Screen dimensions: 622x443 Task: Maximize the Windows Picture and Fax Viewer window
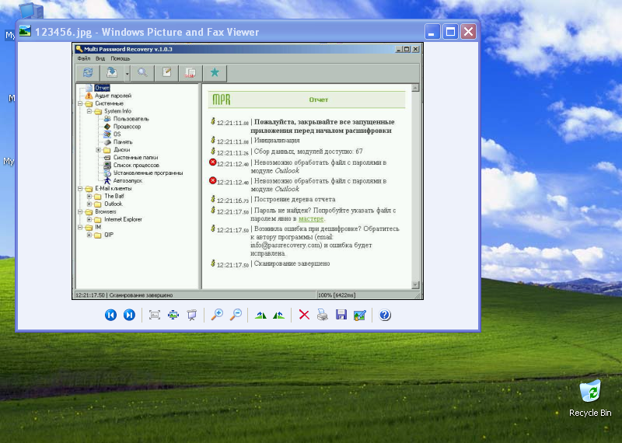coord(450,32)
